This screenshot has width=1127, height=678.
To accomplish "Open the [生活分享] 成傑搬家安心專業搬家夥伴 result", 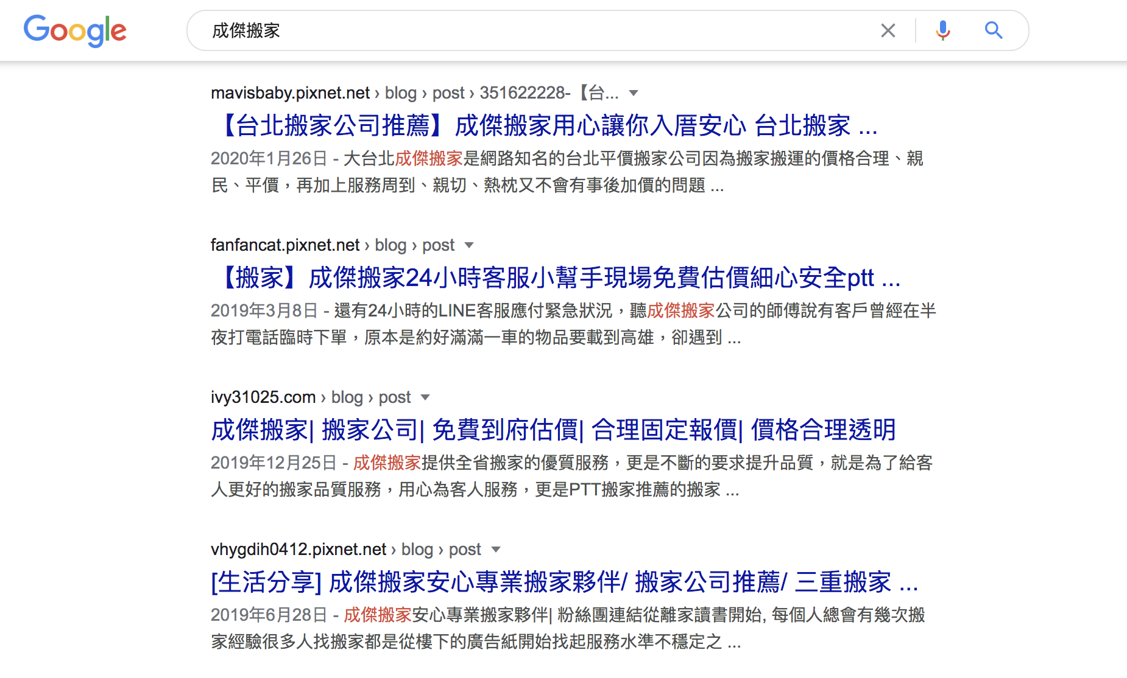I will pyautogui.click(x=565, y=582).
